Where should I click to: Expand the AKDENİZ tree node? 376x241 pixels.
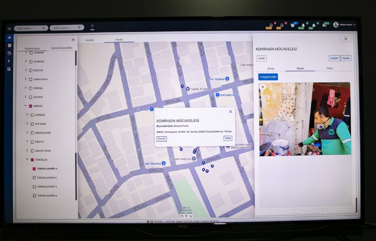[27, 115]
